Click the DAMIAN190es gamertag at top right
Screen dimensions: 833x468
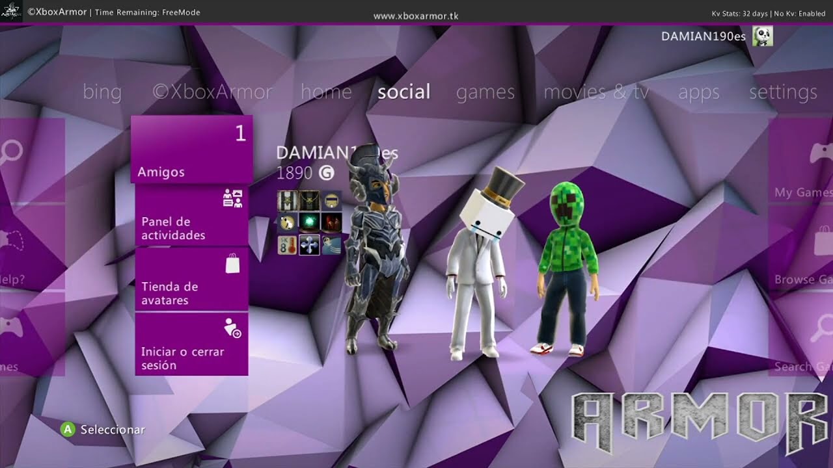pos(703,36)
